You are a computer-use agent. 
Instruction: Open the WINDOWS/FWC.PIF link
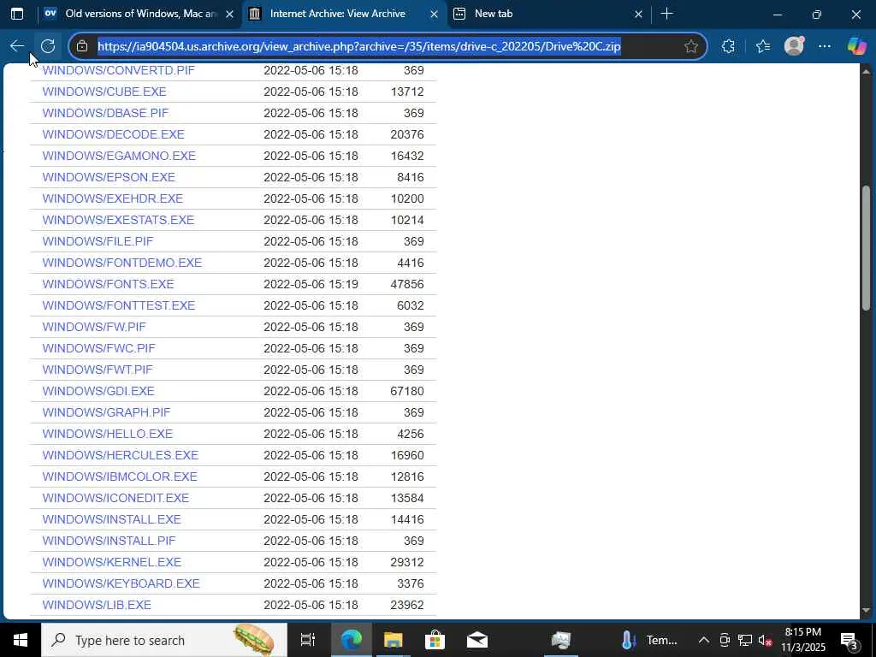pyautogui.click(x=99, y=348)
